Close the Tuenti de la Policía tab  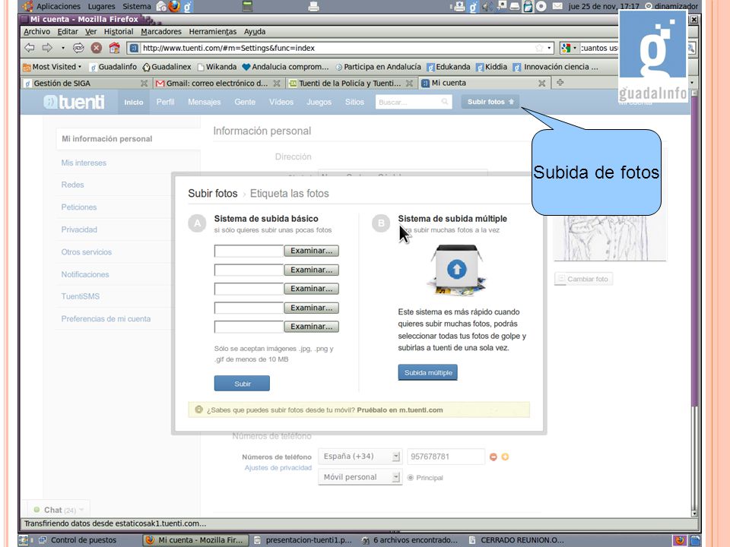tap(409, 84)
